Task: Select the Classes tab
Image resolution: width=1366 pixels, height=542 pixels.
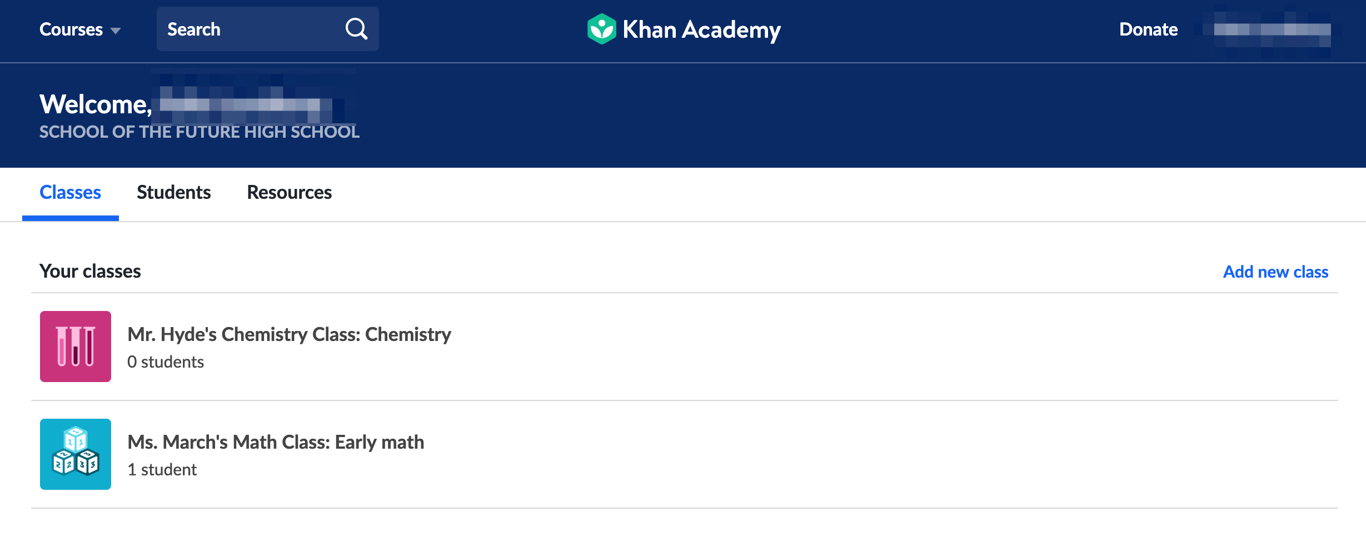Action: click(71, 192)
